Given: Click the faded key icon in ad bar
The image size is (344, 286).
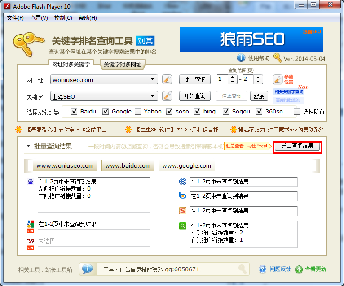Looking at the screenshot, I should click(243, 269).
